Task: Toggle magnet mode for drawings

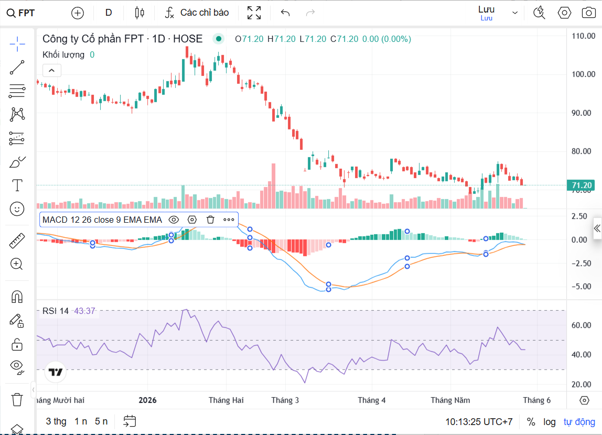Action: pos(17,297)
